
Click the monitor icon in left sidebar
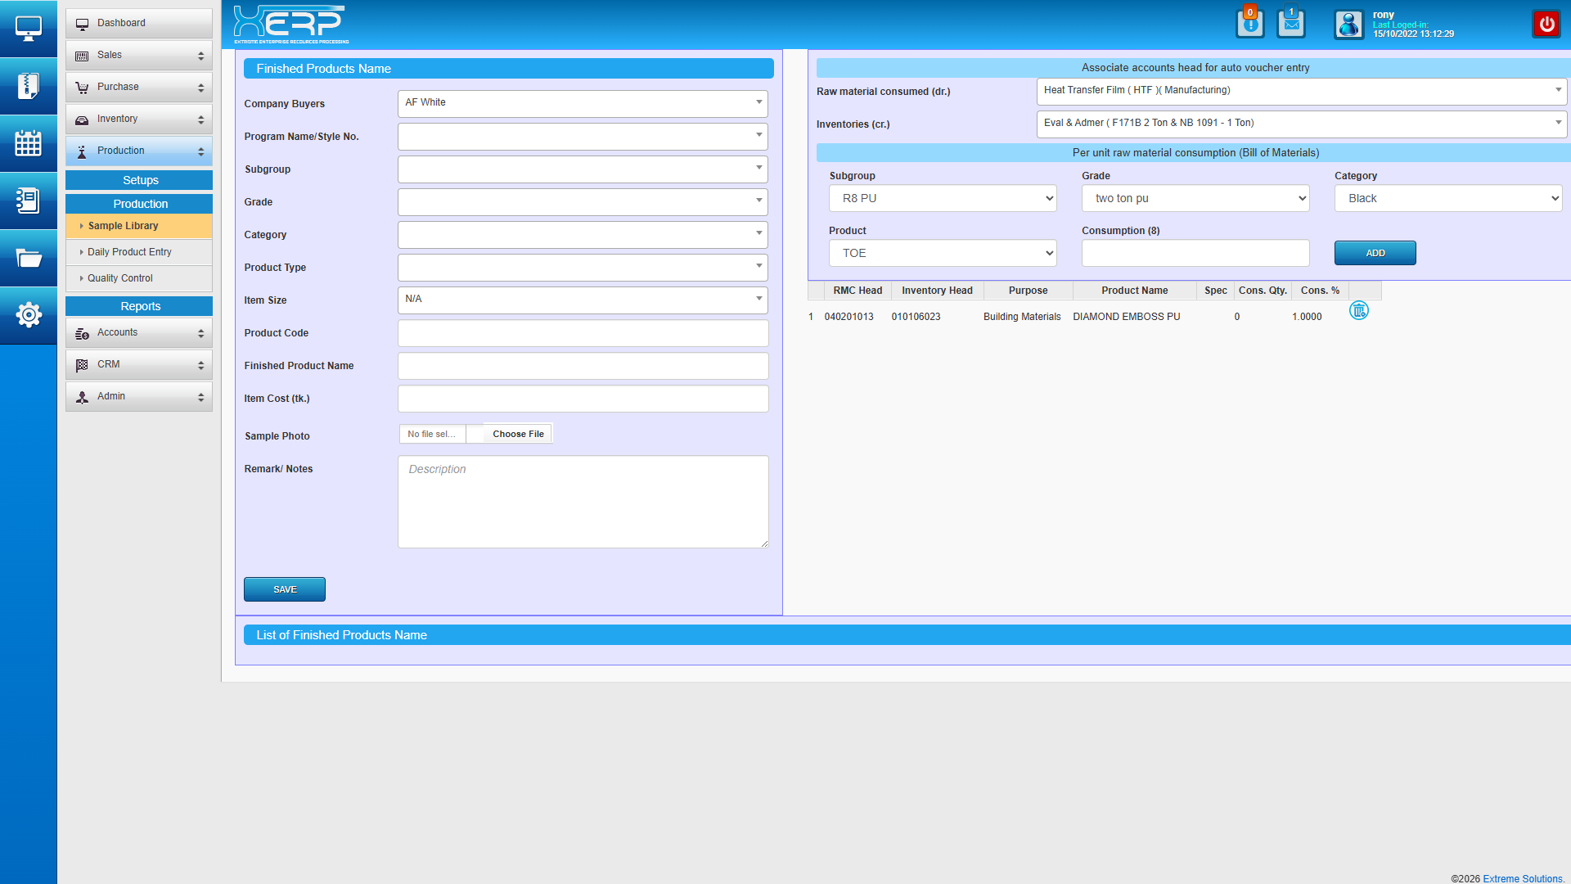[x=28, y=29]
